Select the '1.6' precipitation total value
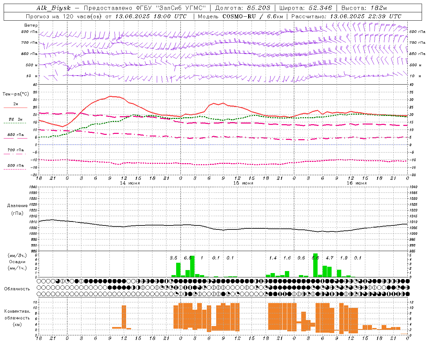Screen dimensions: 427x341 [287, 258]
